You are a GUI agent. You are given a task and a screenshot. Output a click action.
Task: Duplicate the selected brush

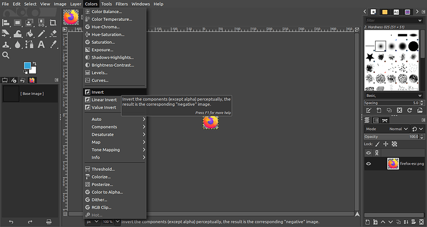tap(389, 110)
